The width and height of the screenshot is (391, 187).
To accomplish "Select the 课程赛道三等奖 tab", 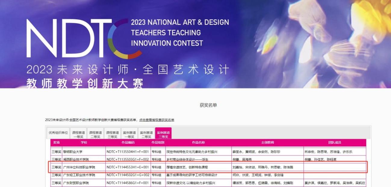I will [x=112, y=134].
